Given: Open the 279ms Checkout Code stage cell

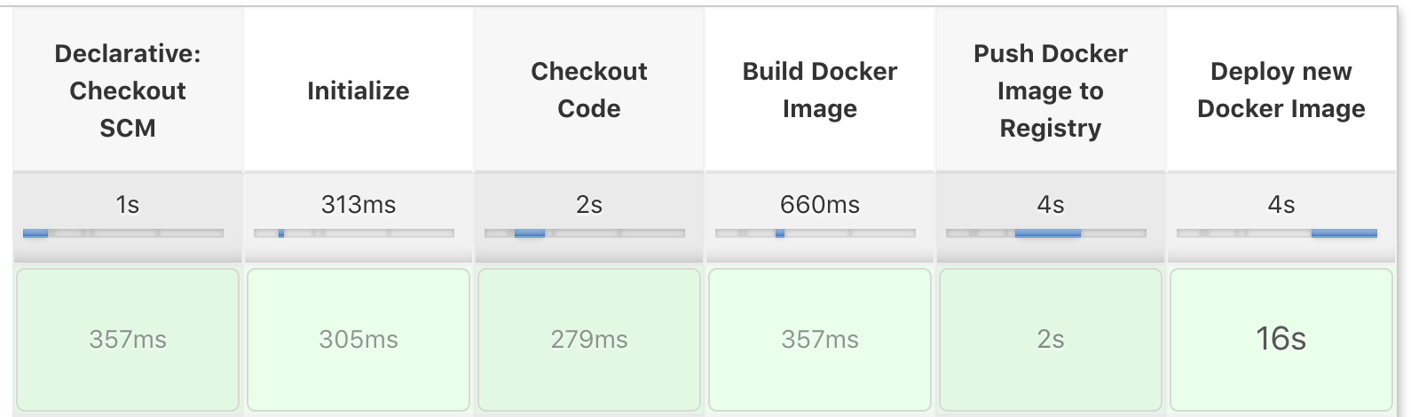Looking at the screenshot, I should pyautogui.click(x=589, y=340).
